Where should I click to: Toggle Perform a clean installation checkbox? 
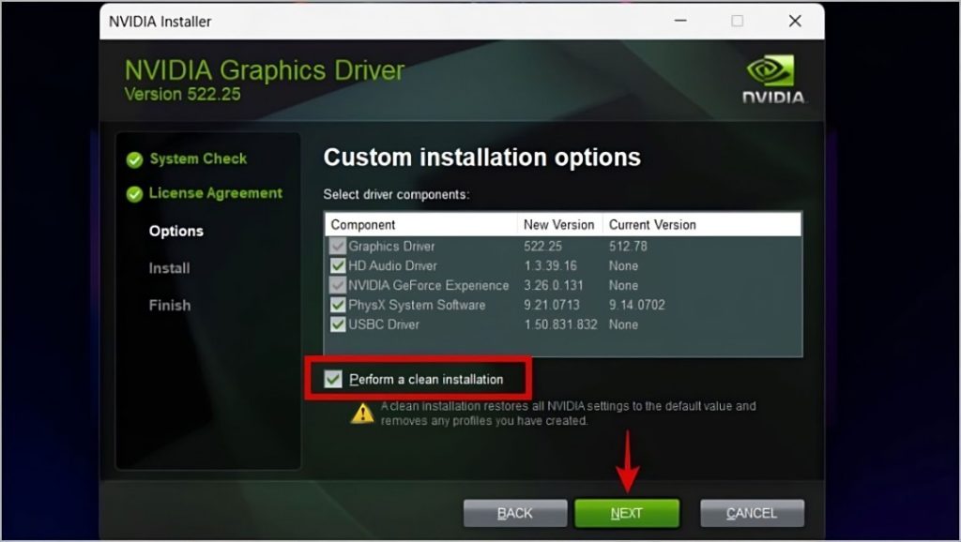point(333,379)
